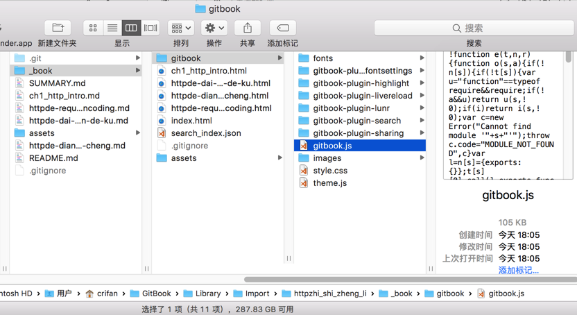Expand the fonts folder arrow

click(x=422, y=58)
